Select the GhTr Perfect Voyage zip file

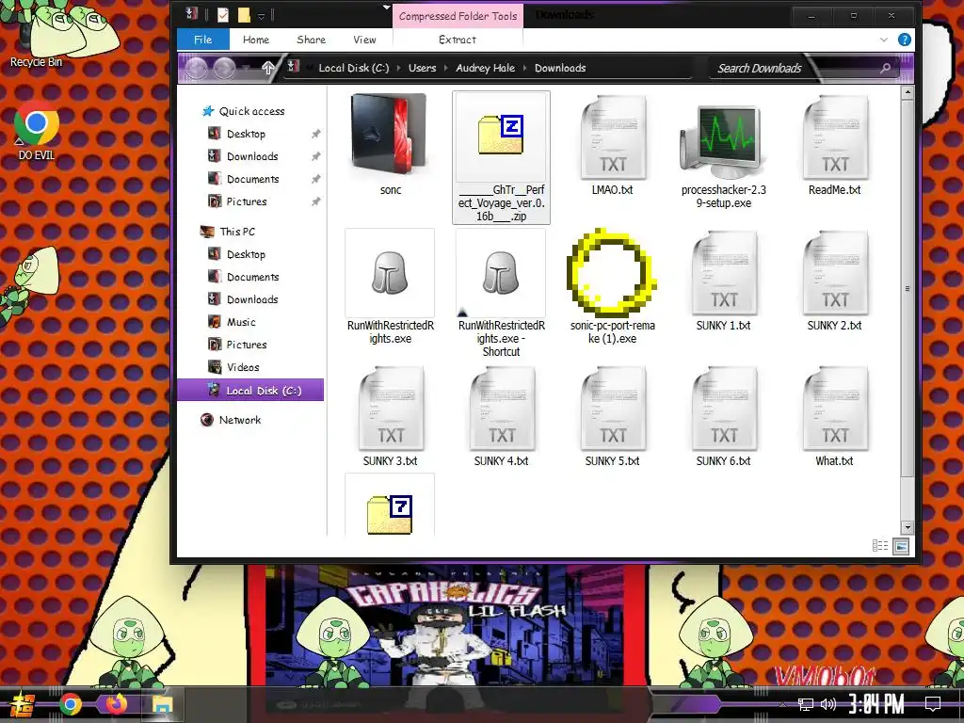click(501, 157)
